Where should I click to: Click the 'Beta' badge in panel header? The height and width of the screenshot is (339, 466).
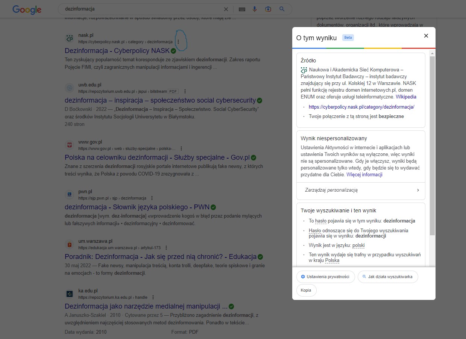click(x=348, y=38)
